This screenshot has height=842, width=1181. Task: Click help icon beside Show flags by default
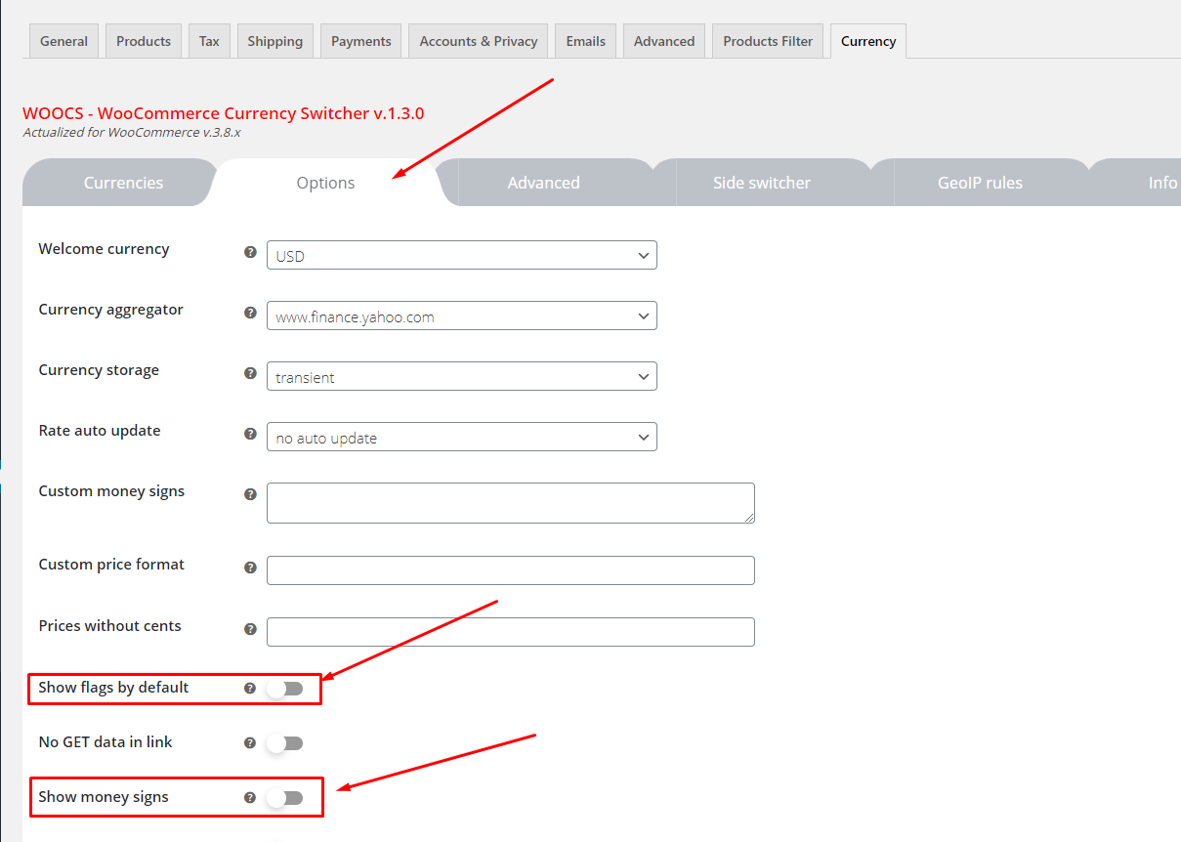click(x=250, y=689)
